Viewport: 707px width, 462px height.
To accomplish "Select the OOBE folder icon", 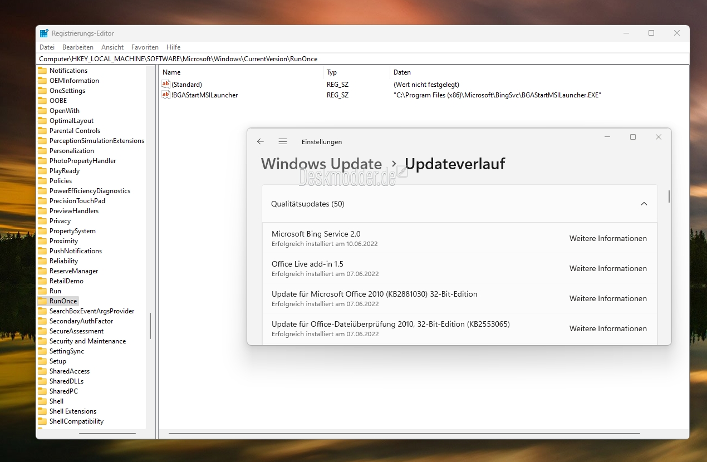I will pos(42,101).
